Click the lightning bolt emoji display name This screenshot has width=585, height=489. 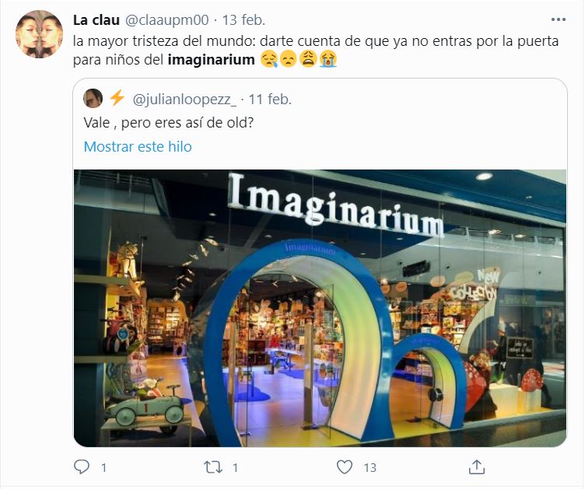[117, 99]
